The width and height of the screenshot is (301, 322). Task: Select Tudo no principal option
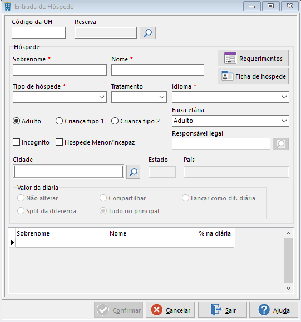click(103, 211)
